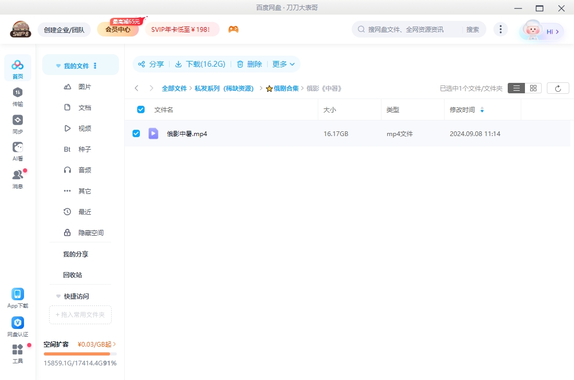
Task: Navigate to 全部文件 via the breadcrumb
Action: (x=174, y=88)
